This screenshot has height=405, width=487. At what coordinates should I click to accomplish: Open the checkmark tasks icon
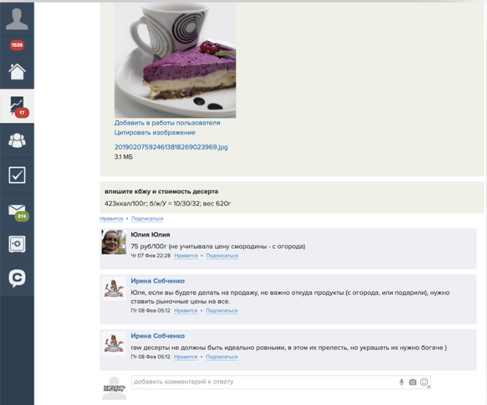[x=17, y=175]
